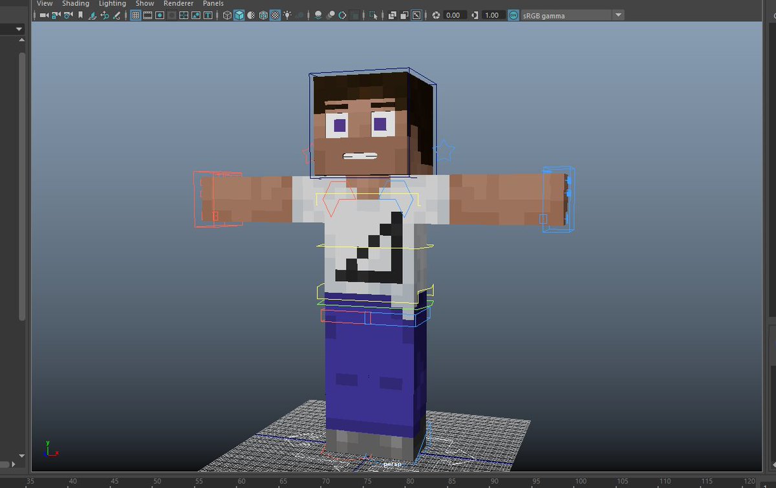This screenshot has width=776, height=488.
Task: Click the 2D Pan/Zoom icon
Action: (x=104, y=15)
